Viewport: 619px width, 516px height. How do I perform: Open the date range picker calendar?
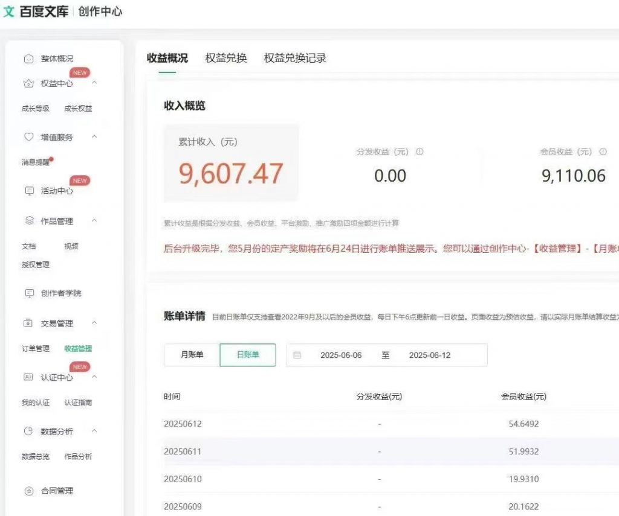(297, 355)
